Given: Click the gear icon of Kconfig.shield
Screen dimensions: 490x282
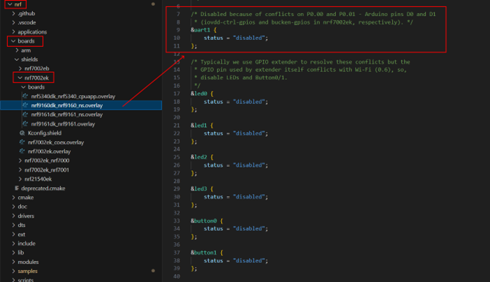Looking at the screenshot, I should coord(22,133).
